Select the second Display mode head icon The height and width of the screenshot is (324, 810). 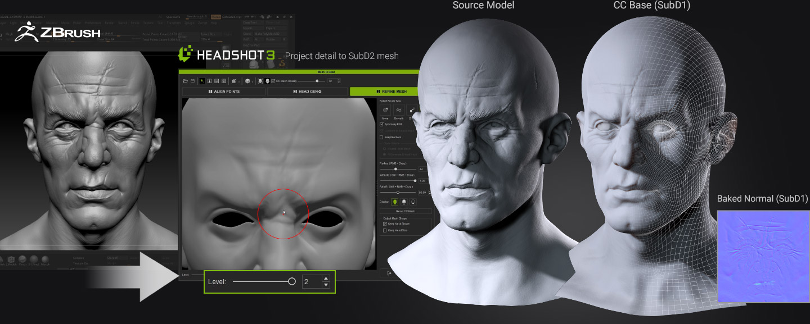pos(404,202)
